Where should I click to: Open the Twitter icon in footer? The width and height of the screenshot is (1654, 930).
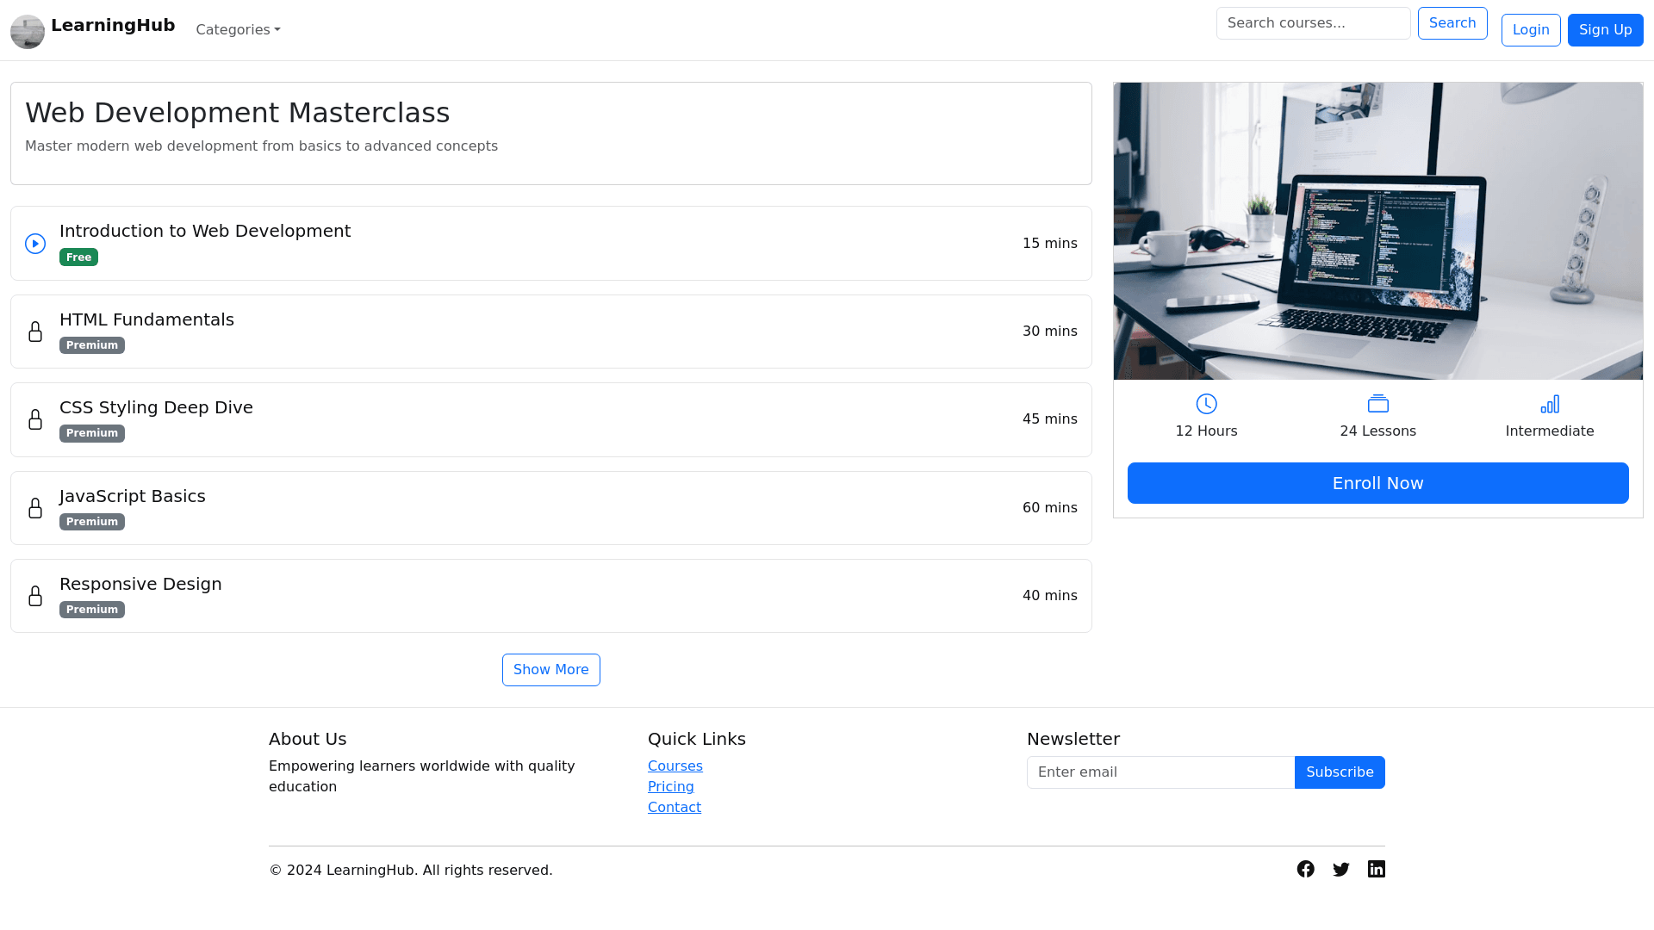point(1341,870)
